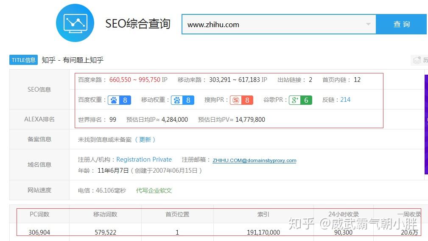Click the Sogou PR badge icon
Image resolution: width=428 pixels, height=241 pixels.
tap(241, 100)
